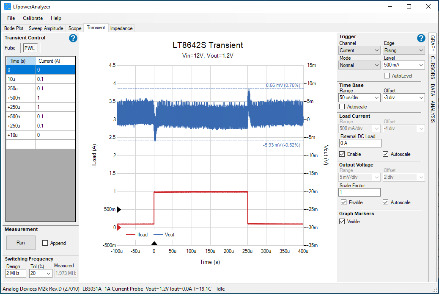The width and height of the screenshot is (439, 294).
Task: Click the Trigger panel help icon
Action: pyautogui.click(x=421, y=38)
